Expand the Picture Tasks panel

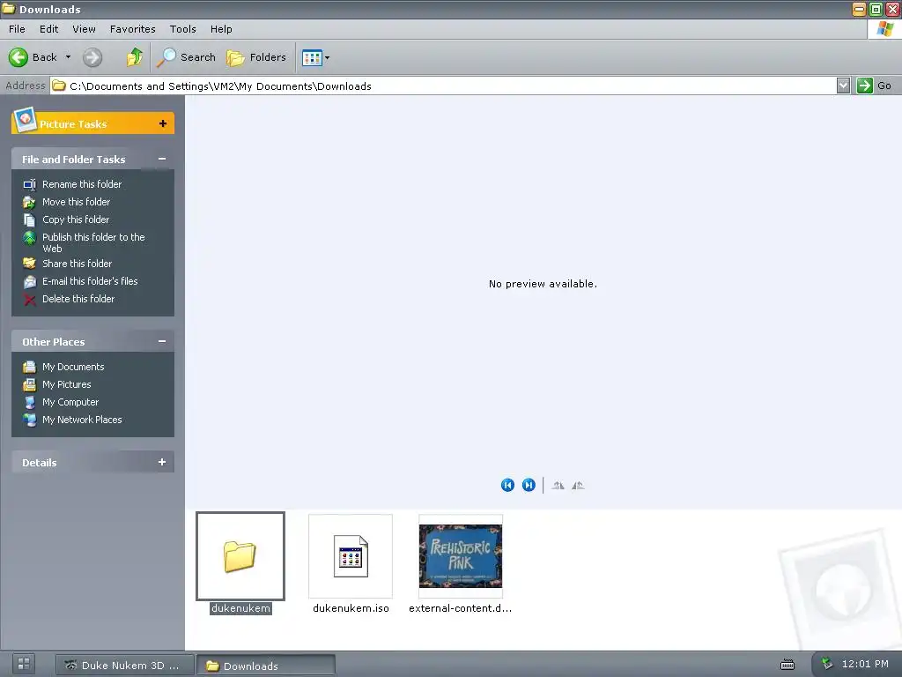tap(163, 123)
